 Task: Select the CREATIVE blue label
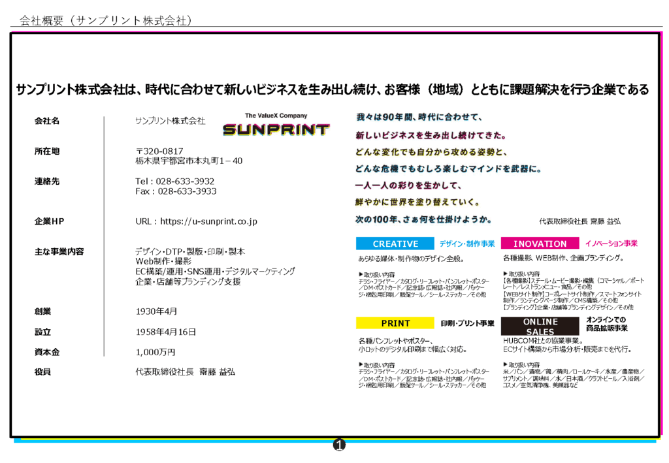click(395, 244)
